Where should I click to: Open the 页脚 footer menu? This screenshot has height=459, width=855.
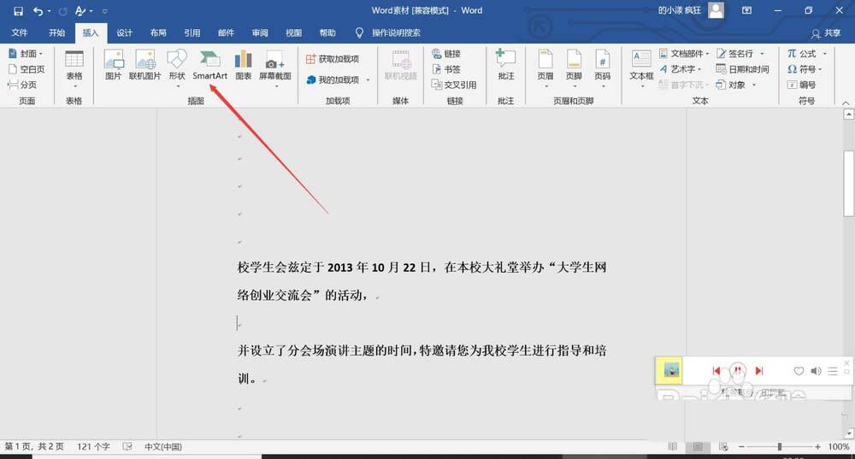click(x=574, y=68)
